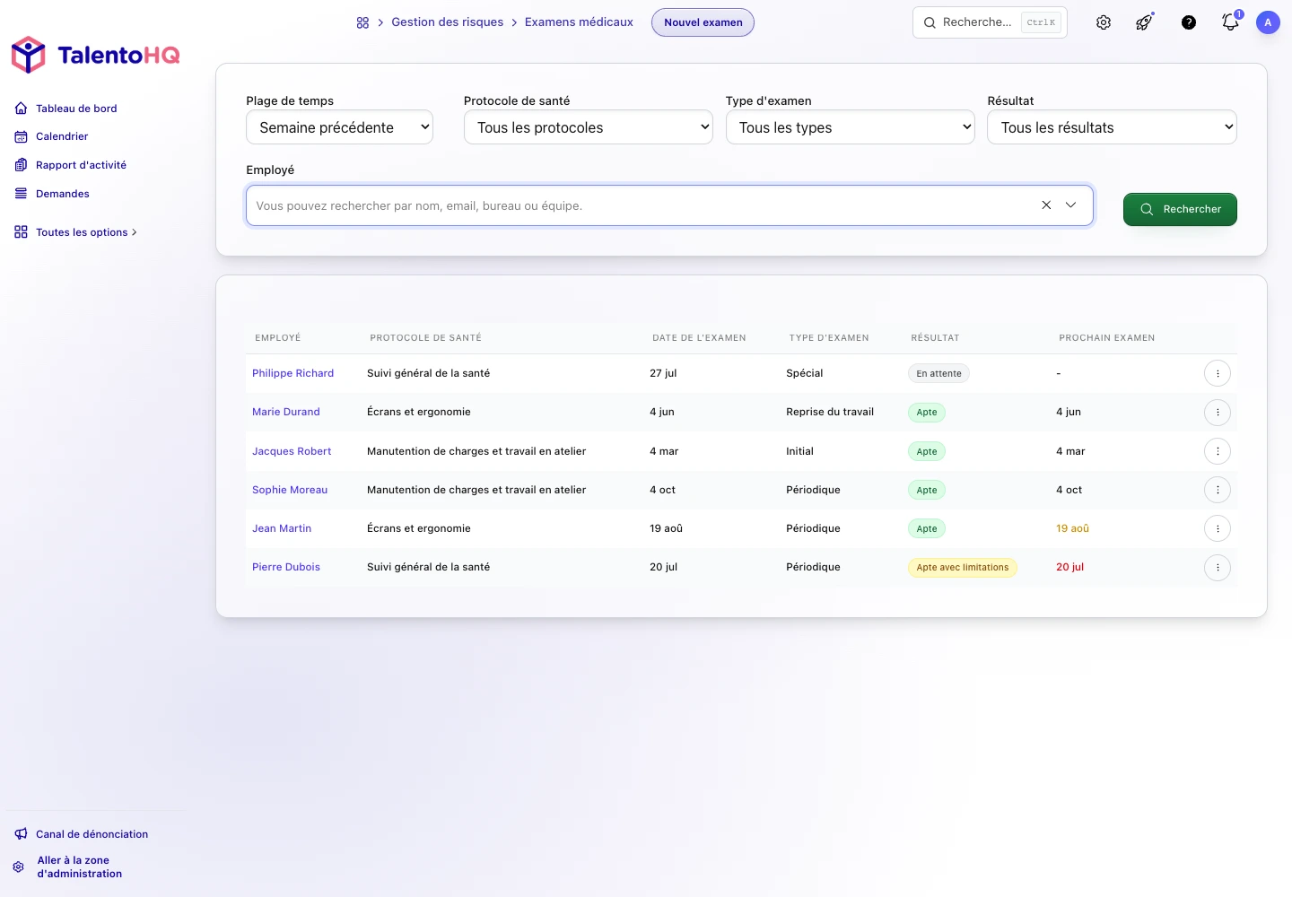The image size is (1292, 897).
Task: Go to Aller à la zone d'administration
Action: (80, 867)
